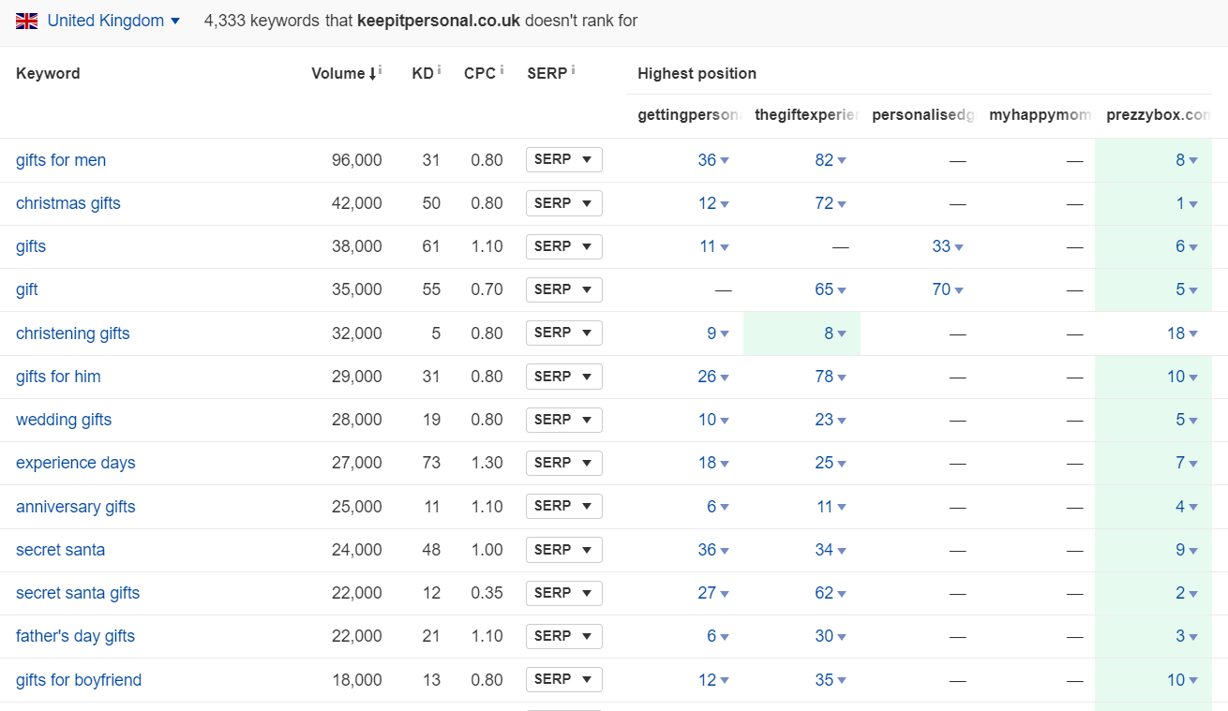Screen dimensions: 1228x711
Task: Expand SERP dropdown for 'christmas gifts'
Action: [563, 203]
